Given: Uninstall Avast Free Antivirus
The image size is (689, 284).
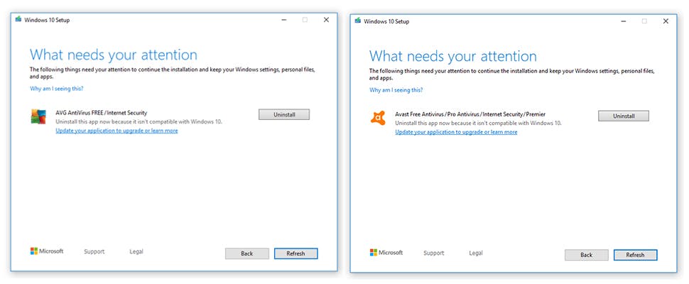Looking at the screenshot, I should [x=624, y=116].
